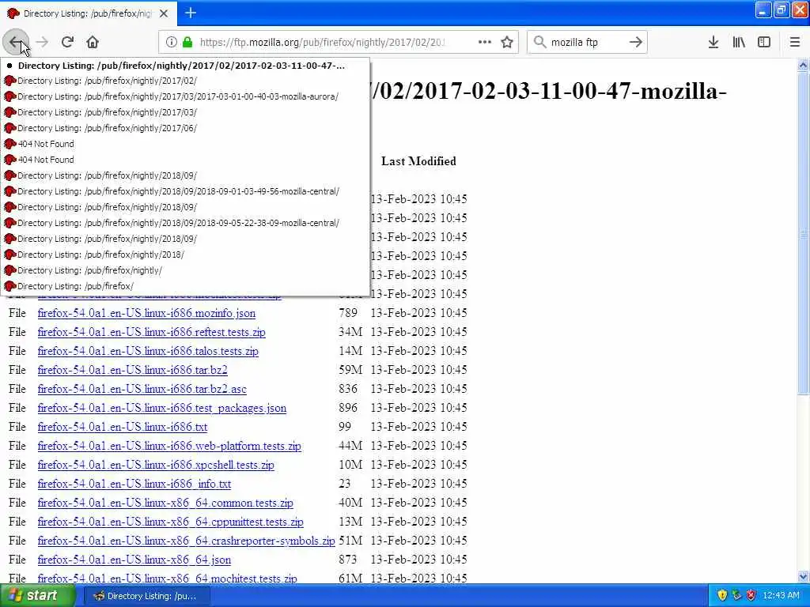The image size is (810, 607).
Task: Click the red shield alert tray icon
Action: (751, 596)
